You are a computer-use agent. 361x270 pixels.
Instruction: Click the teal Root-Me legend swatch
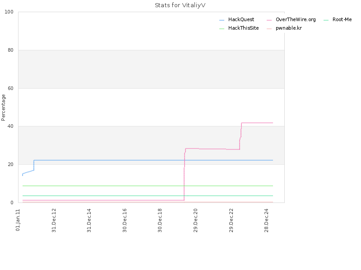pos(326,20)
